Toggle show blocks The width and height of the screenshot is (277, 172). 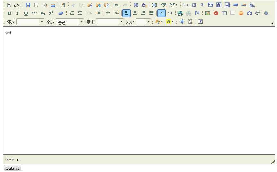[190, 22]
